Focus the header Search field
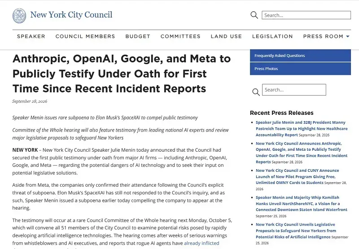Viewport: 359px width, 249px height. pos(306,15)
